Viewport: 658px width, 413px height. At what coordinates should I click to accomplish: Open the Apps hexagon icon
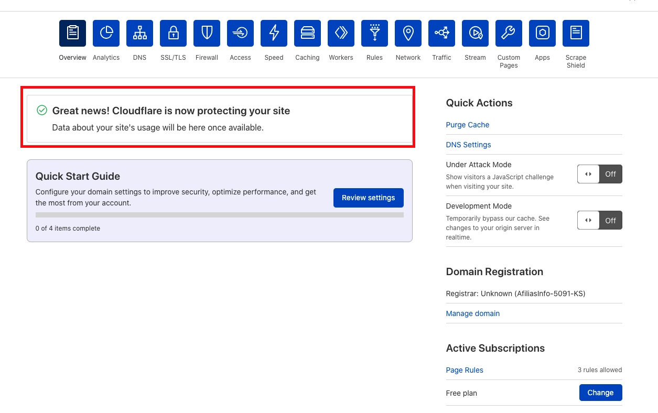(x=542, y=33)
